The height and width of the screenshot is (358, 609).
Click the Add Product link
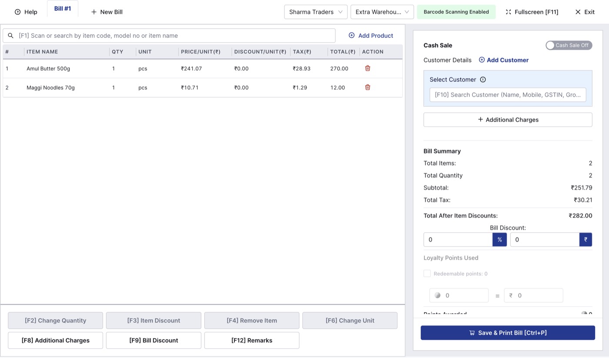[371, 36]
